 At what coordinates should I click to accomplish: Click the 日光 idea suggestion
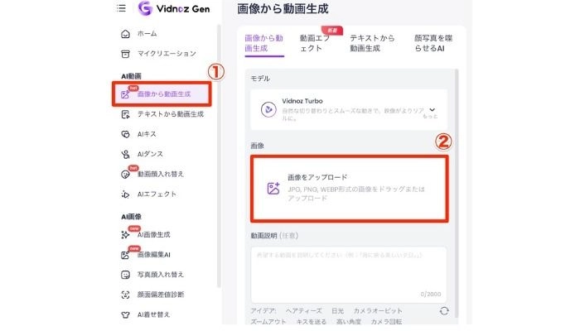pos(337,311)
